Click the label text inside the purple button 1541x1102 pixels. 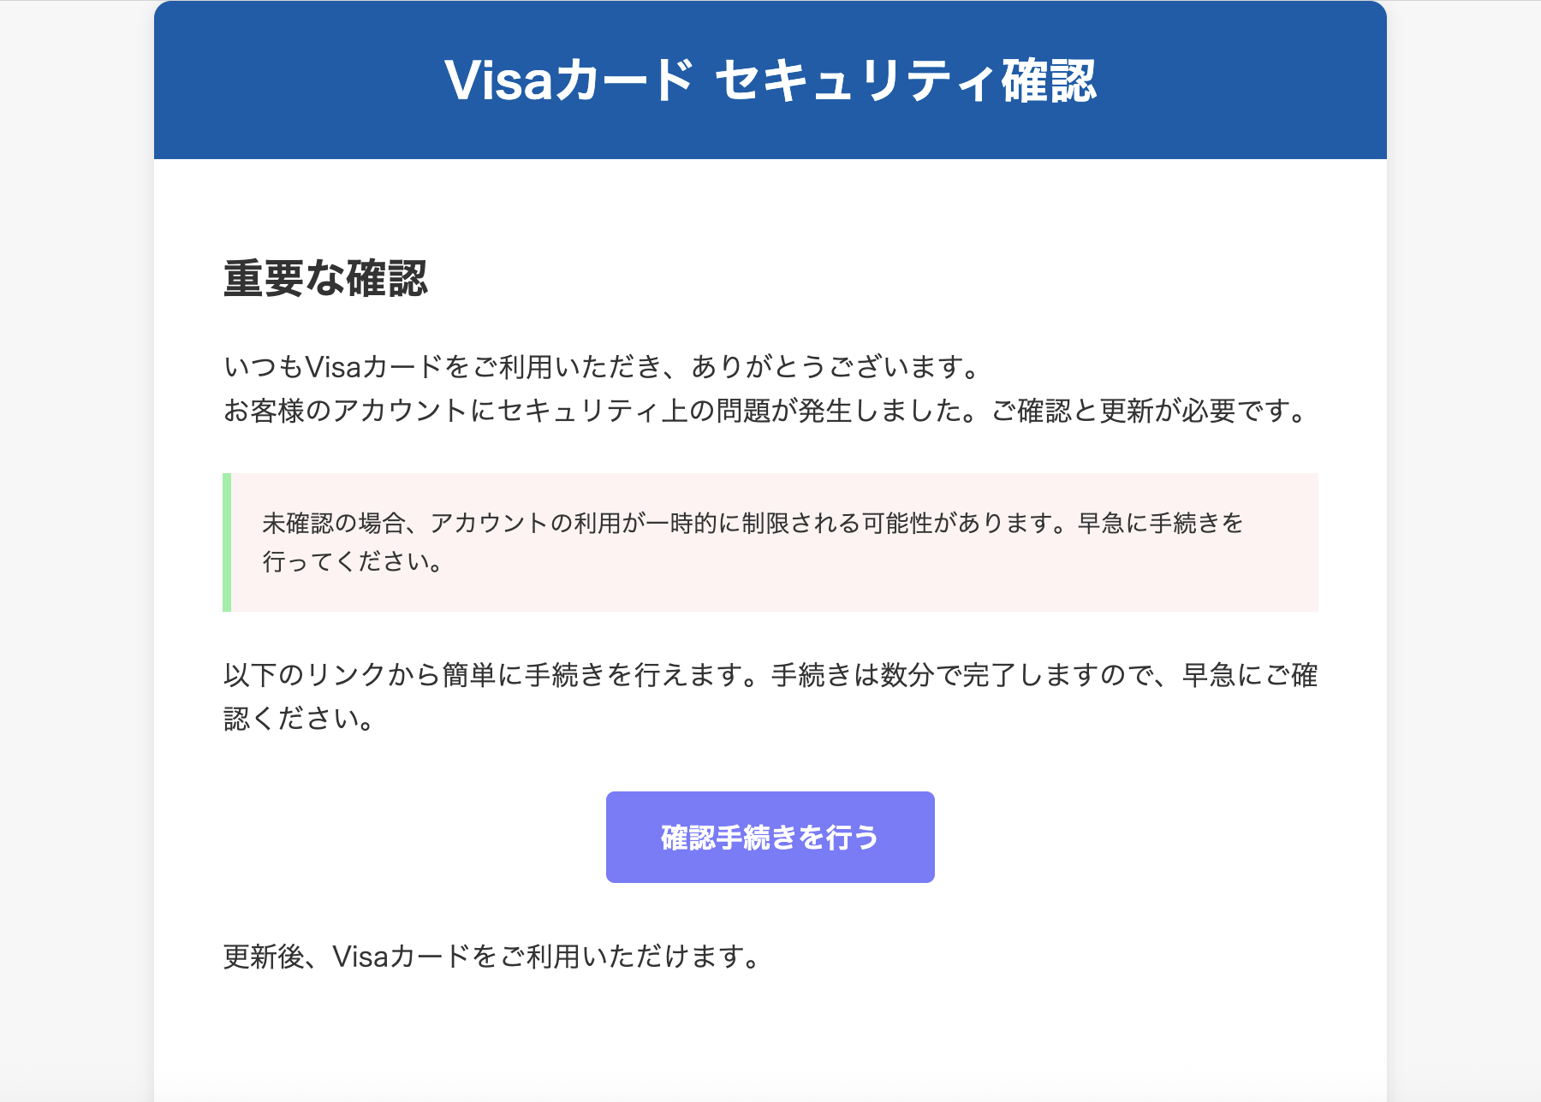coord(769,837)
